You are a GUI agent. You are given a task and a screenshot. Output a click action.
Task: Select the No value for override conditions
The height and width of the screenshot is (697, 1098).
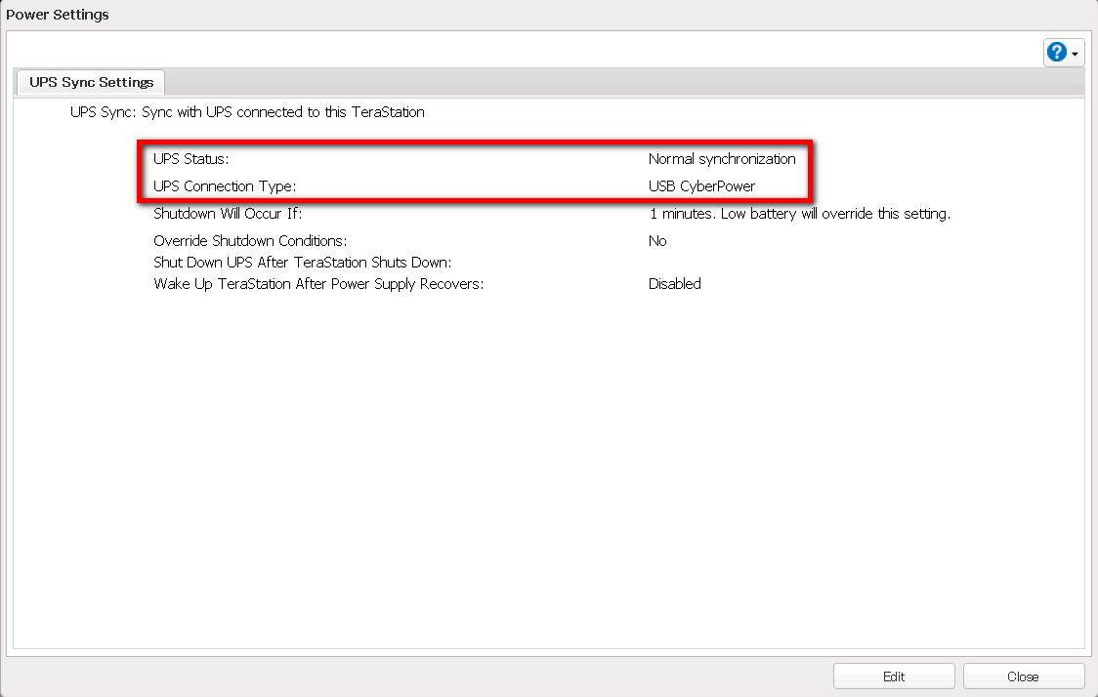tap(657, 240)
